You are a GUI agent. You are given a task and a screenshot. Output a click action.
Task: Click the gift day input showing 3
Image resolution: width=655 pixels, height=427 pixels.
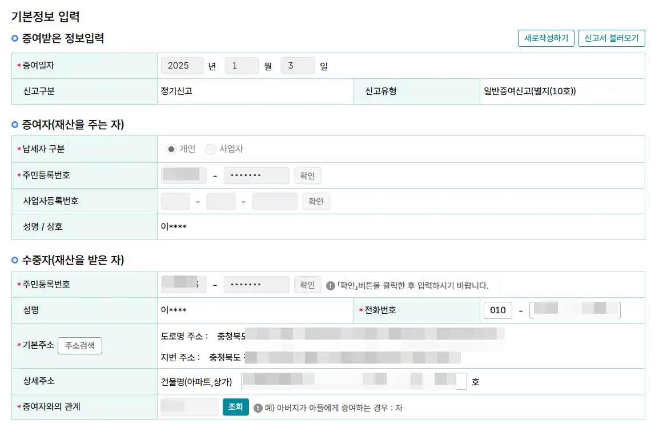298,65
